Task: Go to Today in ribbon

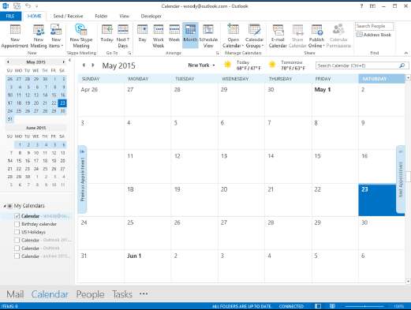Action: tap(106, 33)
